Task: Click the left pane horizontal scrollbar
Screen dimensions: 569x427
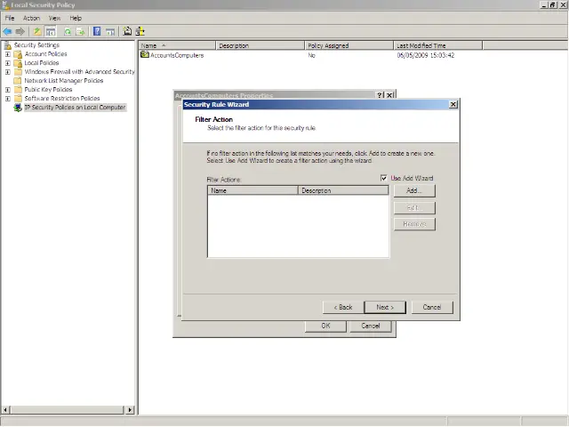Action: [x=68, y=410]
